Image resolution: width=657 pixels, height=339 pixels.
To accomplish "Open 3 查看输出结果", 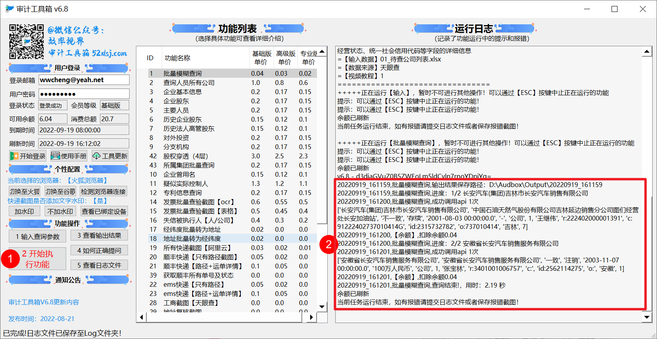I will coord(99,235).
